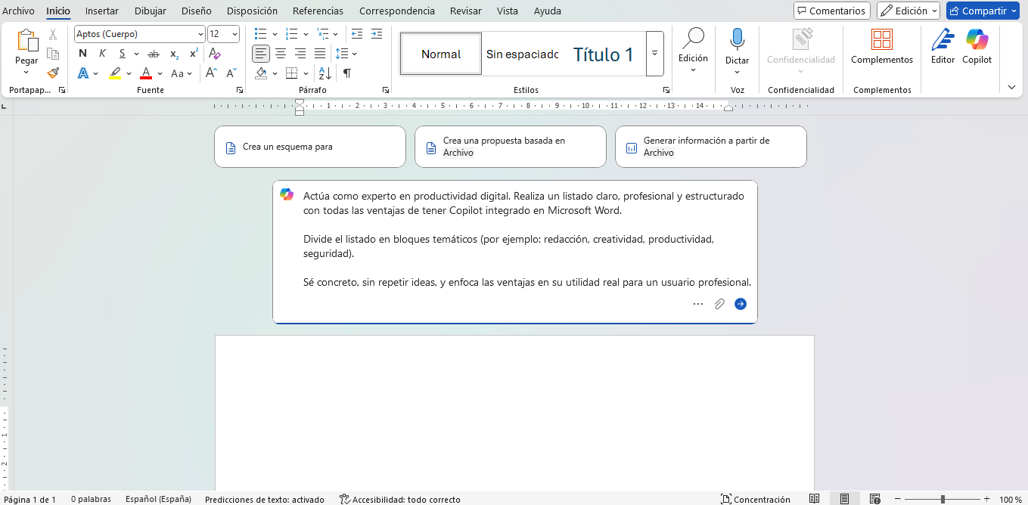Toggle center text alignment
1028x505 pixels.
point(281,54)
